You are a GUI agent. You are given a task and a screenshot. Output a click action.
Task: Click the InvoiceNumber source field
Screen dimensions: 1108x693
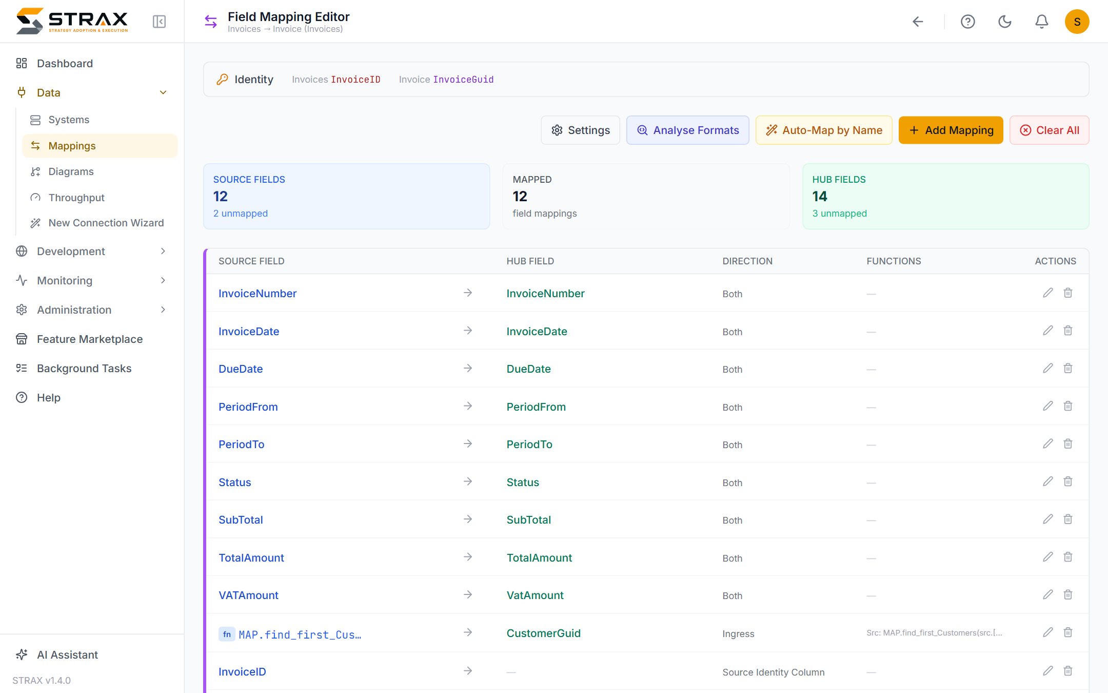click(x=258, y=293)
